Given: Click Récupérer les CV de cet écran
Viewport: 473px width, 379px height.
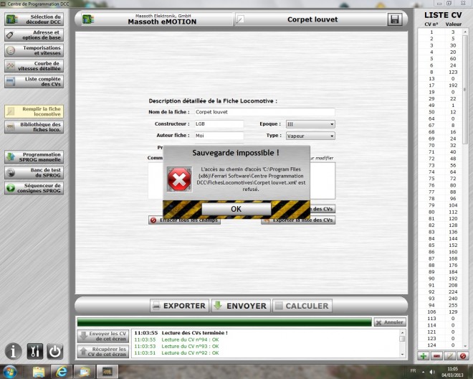Looking at the screenshot, I should tap(103, 352).
